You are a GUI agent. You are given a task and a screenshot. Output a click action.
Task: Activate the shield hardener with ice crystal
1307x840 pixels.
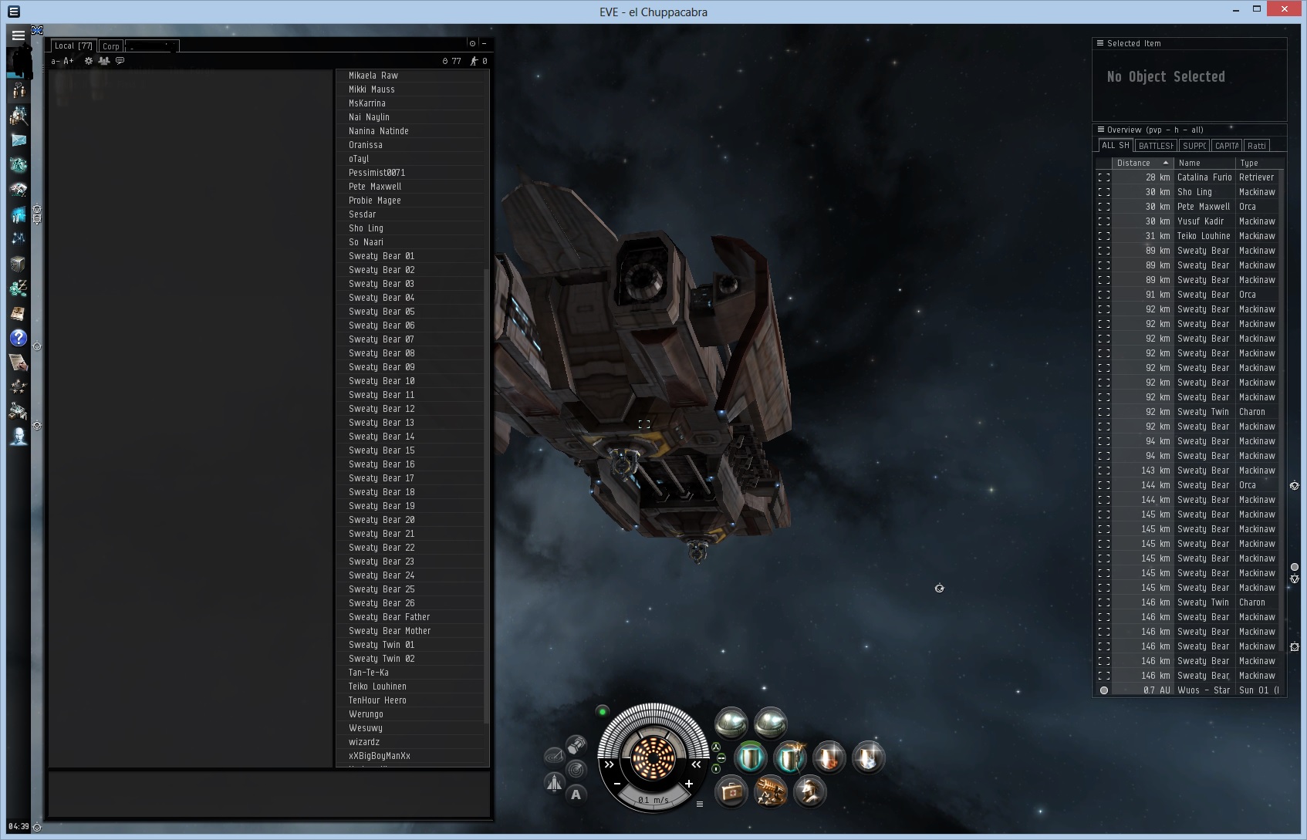point(868,757)
